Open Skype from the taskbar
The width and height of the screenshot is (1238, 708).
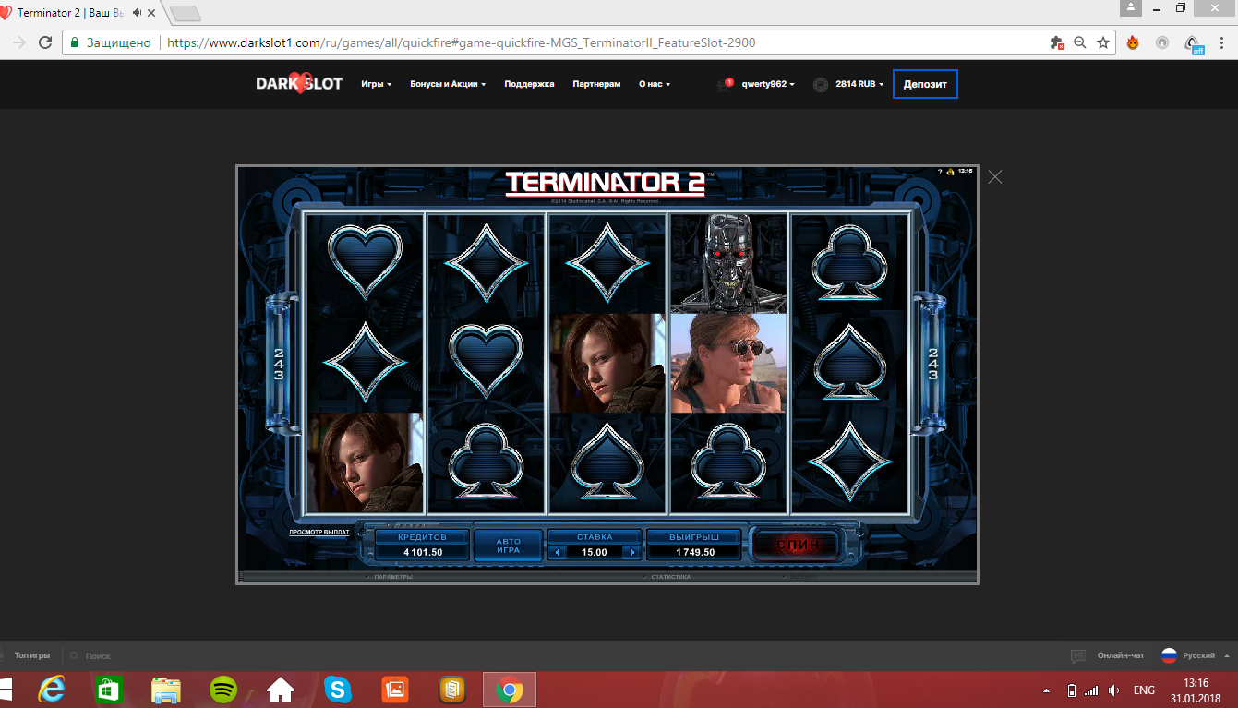(338, 690)
